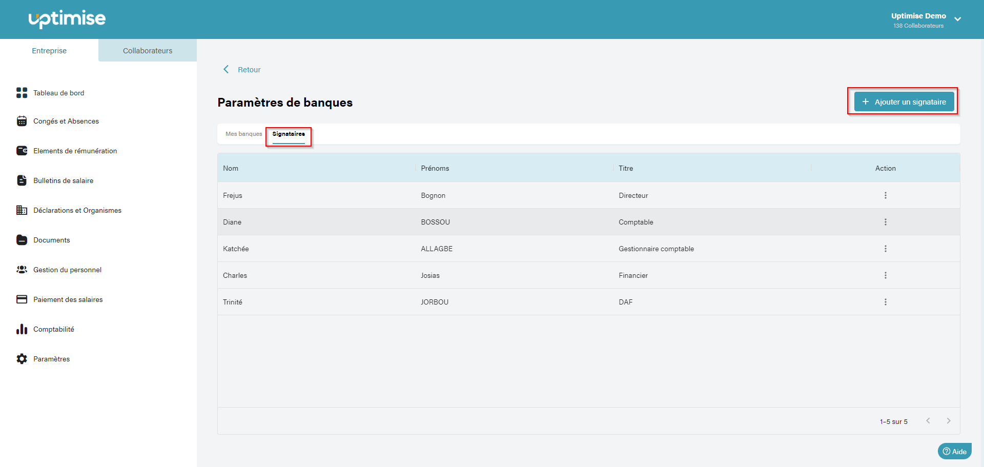Click the Paramètres de banques heading
Image resolution: width=984 pixels, height=467 pixels.
point(285,103)
